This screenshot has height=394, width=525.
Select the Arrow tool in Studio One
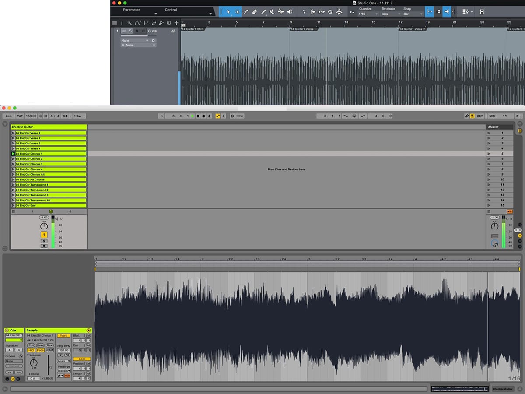228,12
